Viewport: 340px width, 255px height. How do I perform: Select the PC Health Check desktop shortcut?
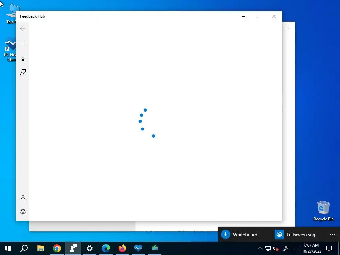coord(10,50)
